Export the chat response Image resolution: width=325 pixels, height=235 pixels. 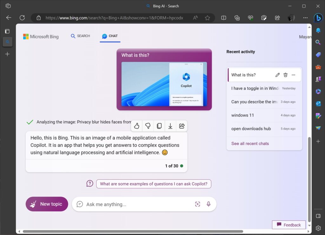pos(170,126)
